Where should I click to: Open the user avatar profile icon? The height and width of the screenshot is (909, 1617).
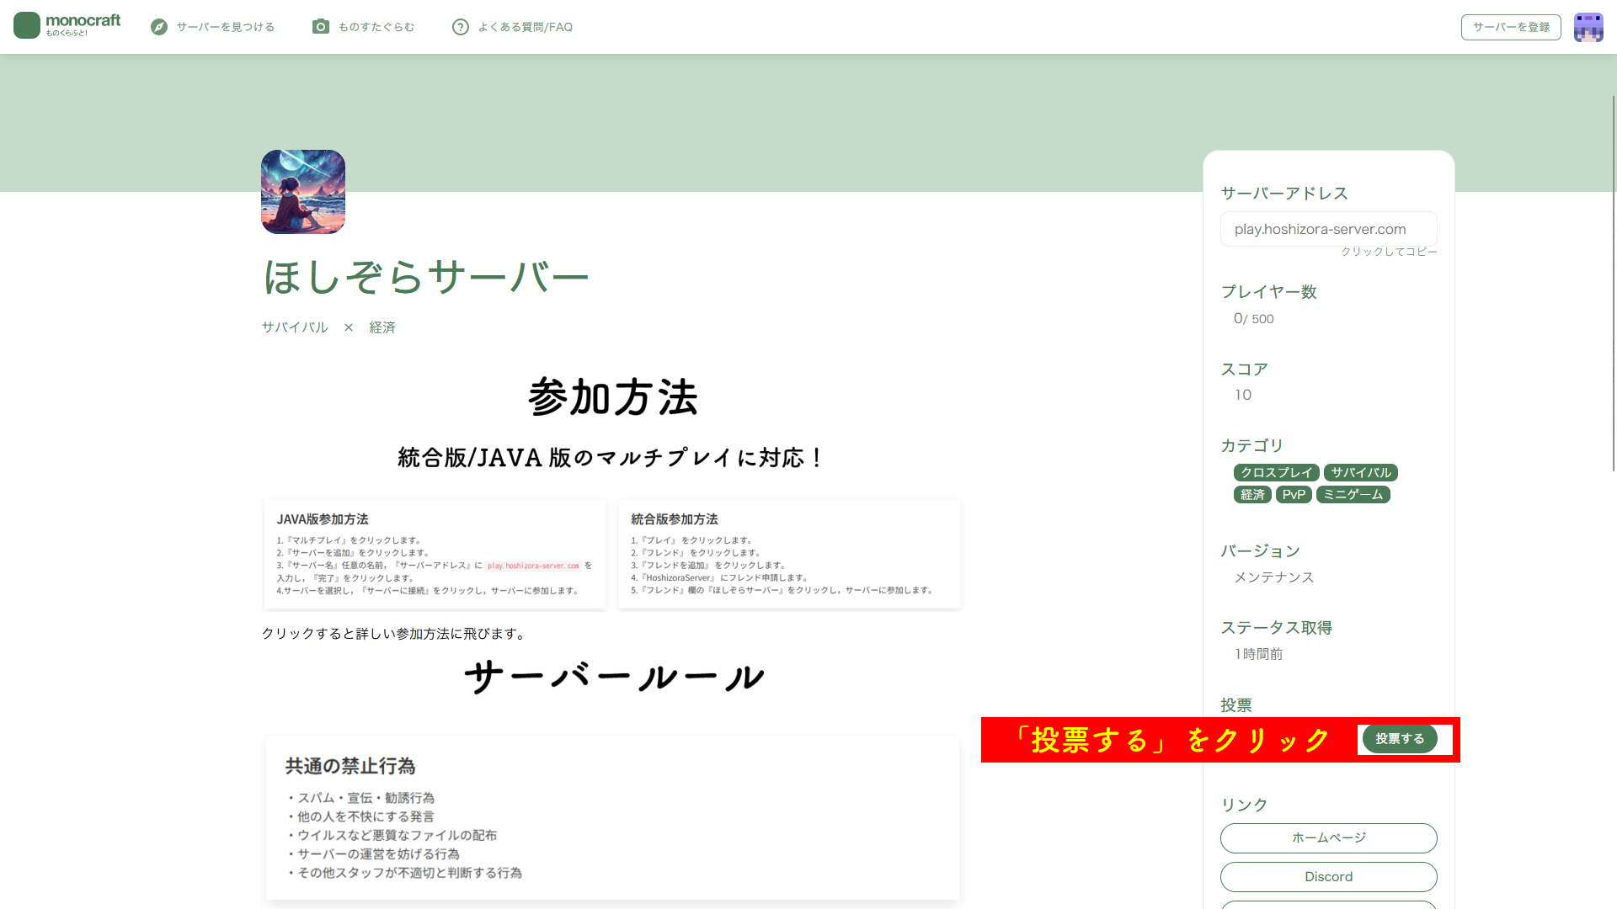pos(1588,27)
